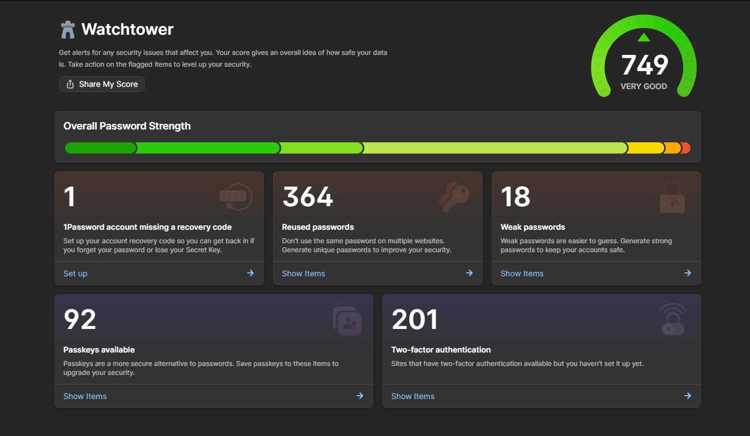The width and height of the screenshot is (750, 436).
Task: Click the orange segment of the strength bar
Action: pos(673,148)
